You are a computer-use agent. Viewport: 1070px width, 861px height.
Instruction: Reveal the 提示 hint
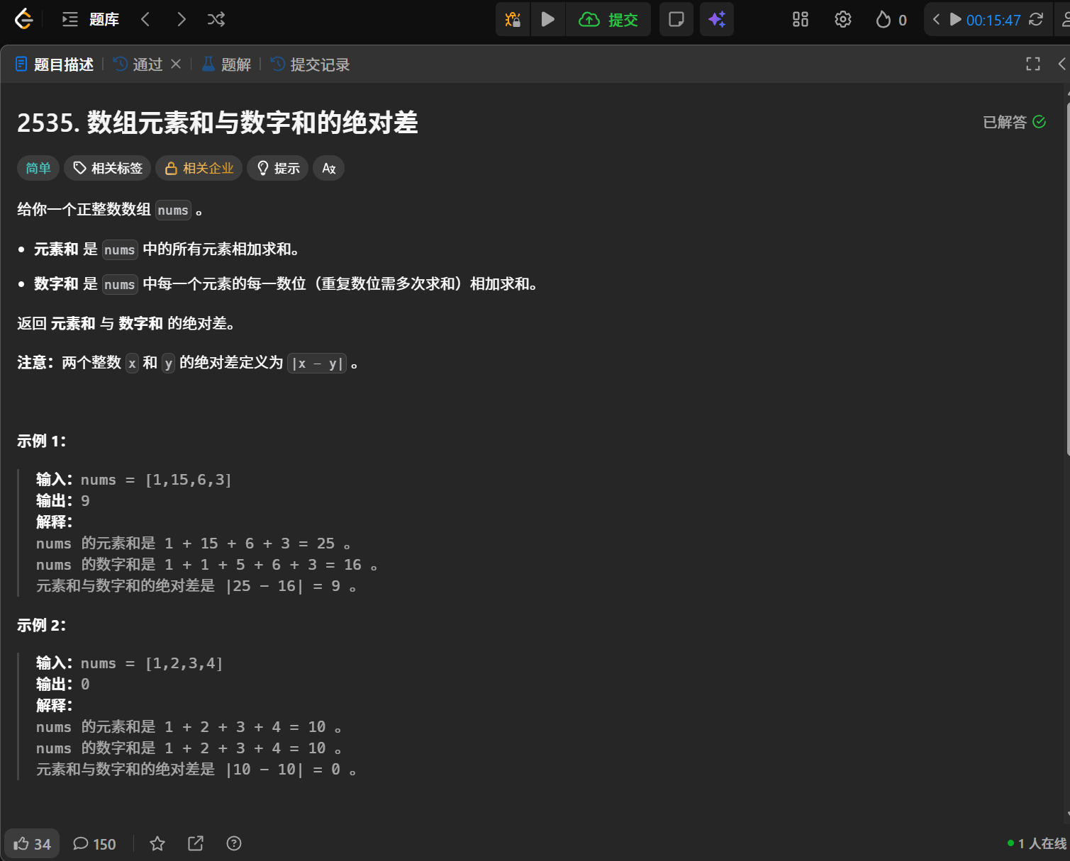278,168
